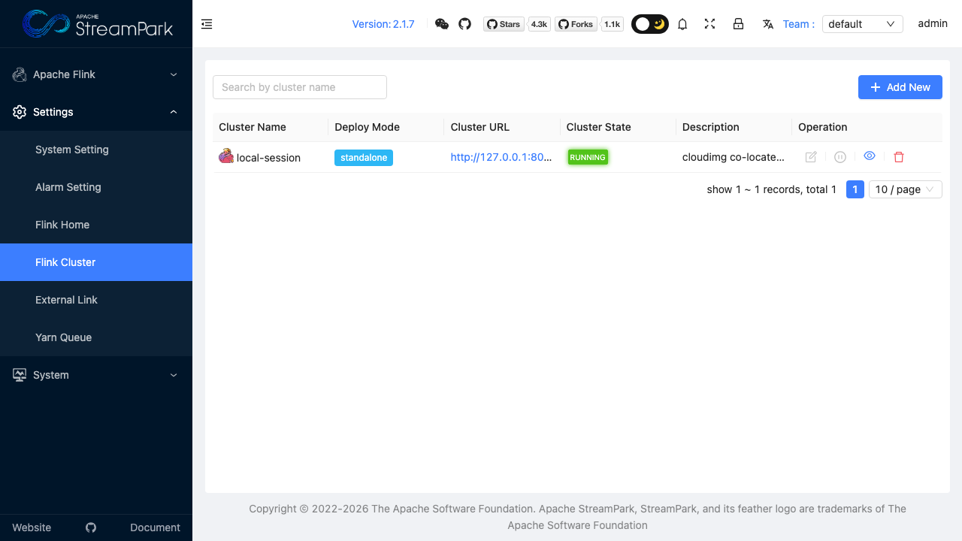Open External Link settings

[x=96, y=300]
